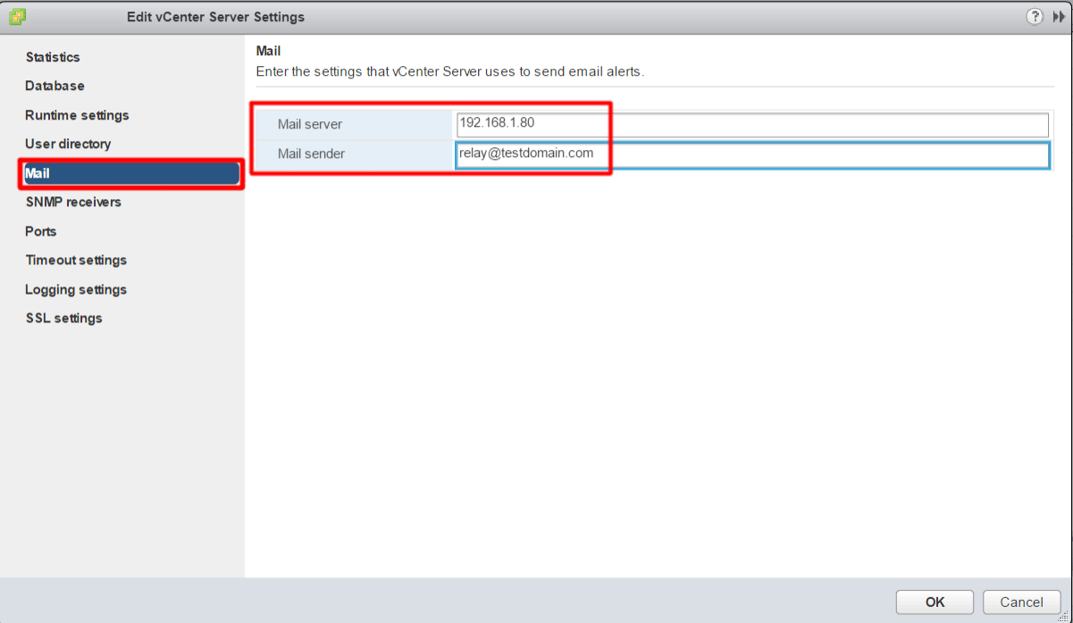
Task: Select Runtime settings from the sidebar
Action: tap(77, 115)
